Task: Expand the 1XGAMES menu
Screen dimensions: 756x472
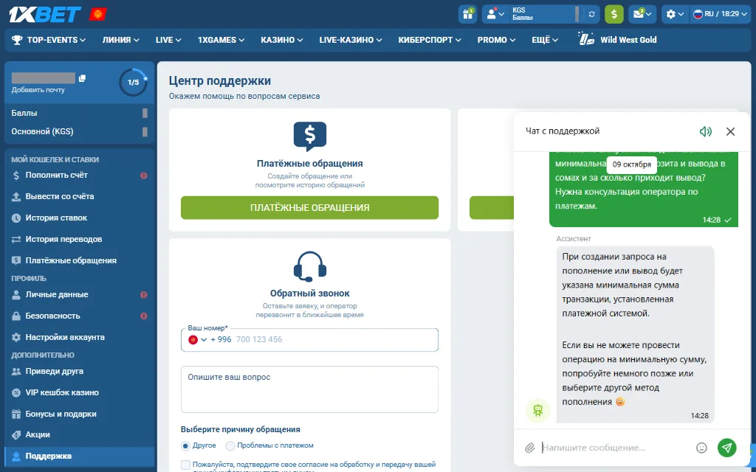Action: point(221,40)
